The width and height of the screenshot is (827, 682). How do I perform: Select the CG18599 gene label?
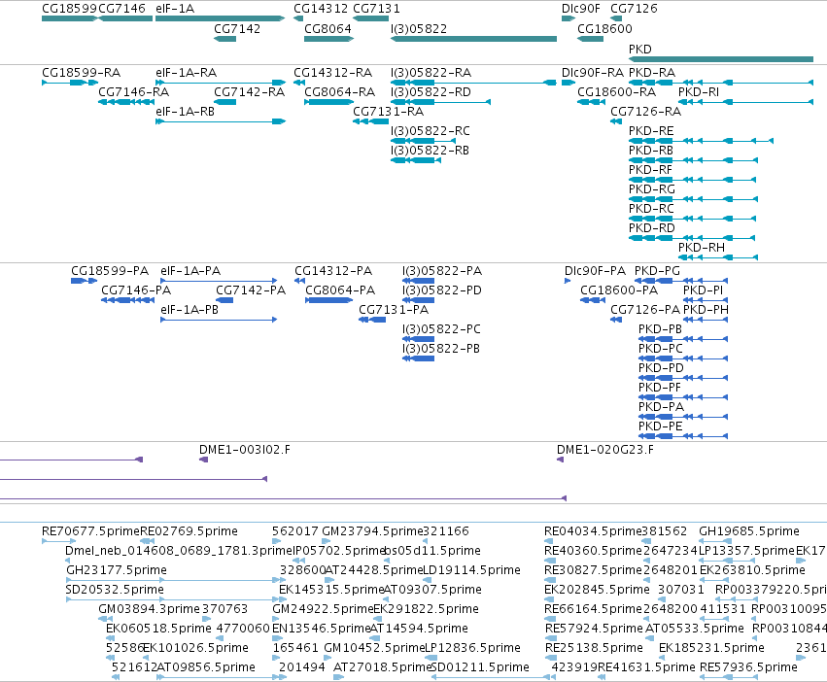[70, 9]
